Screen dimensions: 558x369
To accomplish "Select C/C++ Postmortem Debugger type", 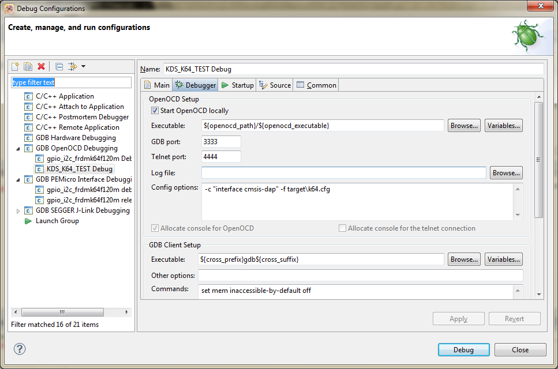I will tap(82, 117).
